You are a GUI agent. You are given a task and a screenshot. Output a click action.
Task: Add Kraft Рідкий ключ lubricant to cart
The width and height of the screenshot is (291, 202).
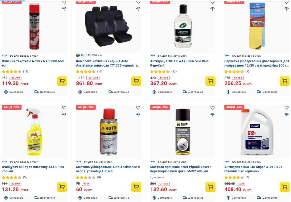210,187
